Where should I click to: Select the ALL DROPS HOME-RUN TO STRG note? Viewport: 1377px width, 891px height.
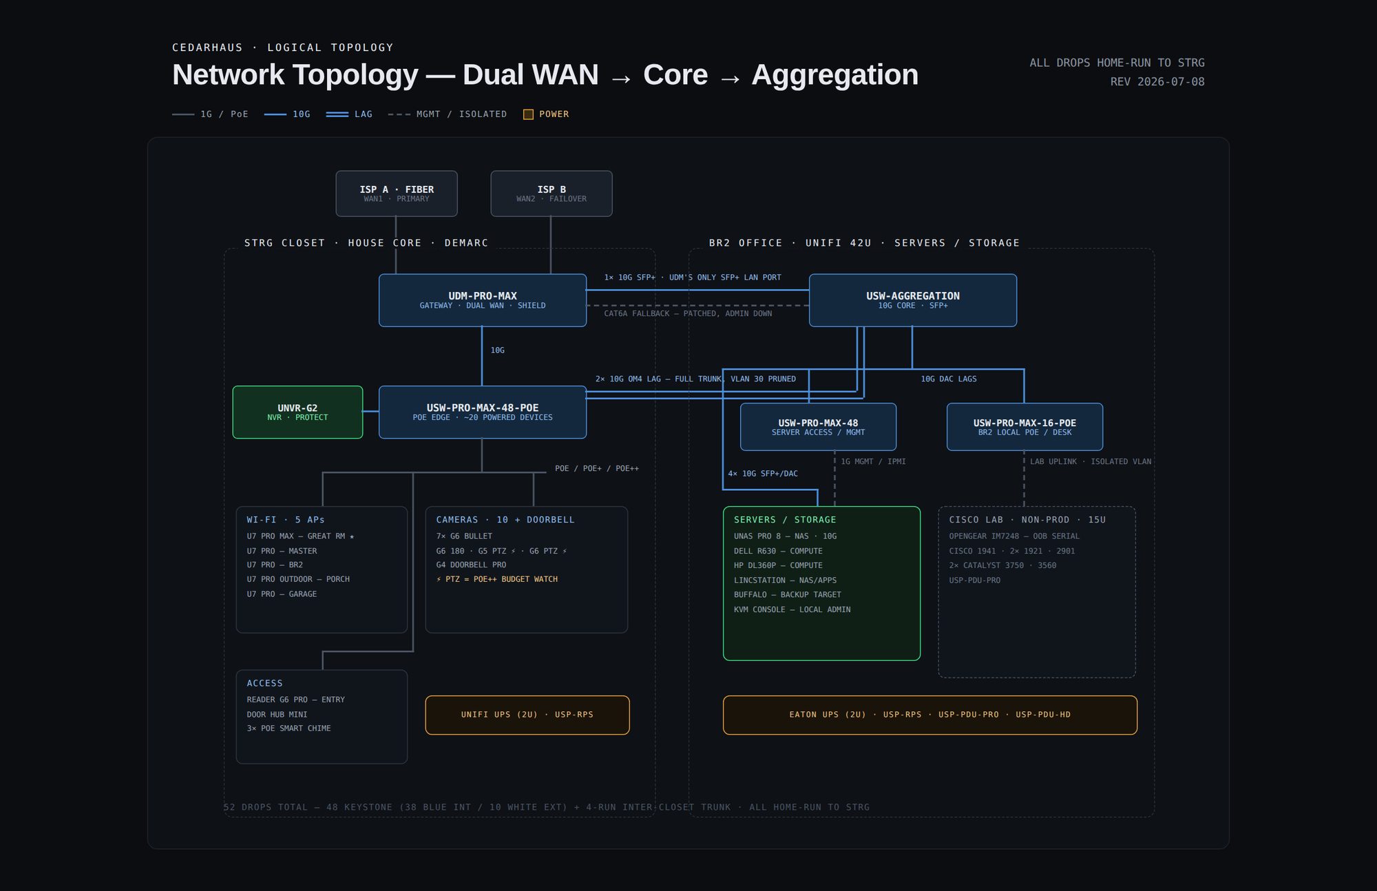[x=1117, y=63]
